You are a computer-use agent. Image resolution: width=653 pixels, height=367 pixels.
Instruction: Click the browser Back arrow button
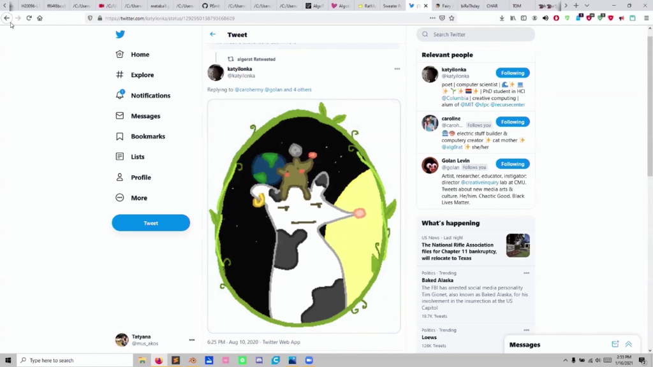pos(6,18)
